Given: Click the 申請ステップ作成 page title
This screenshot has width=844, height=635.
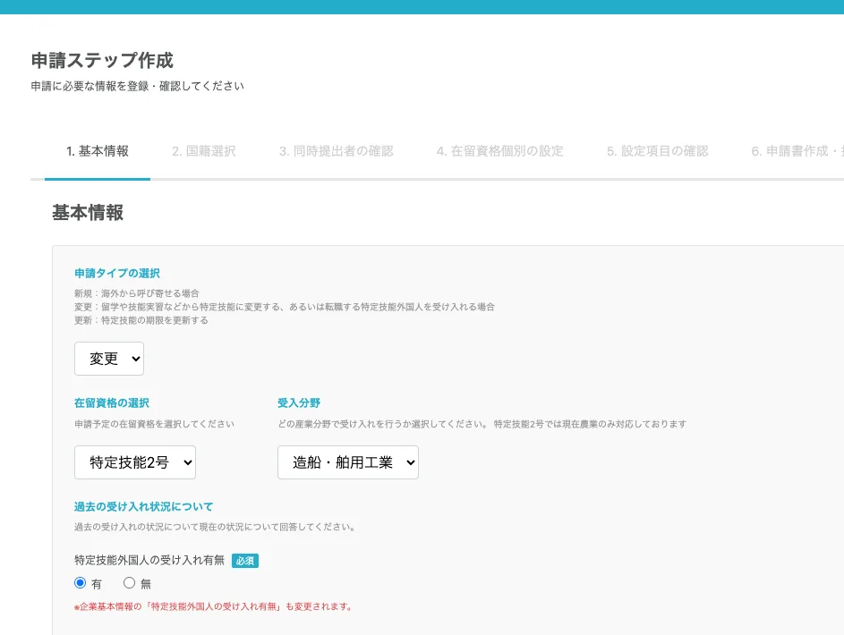Looking at the screenshot, I should [102, 60].
